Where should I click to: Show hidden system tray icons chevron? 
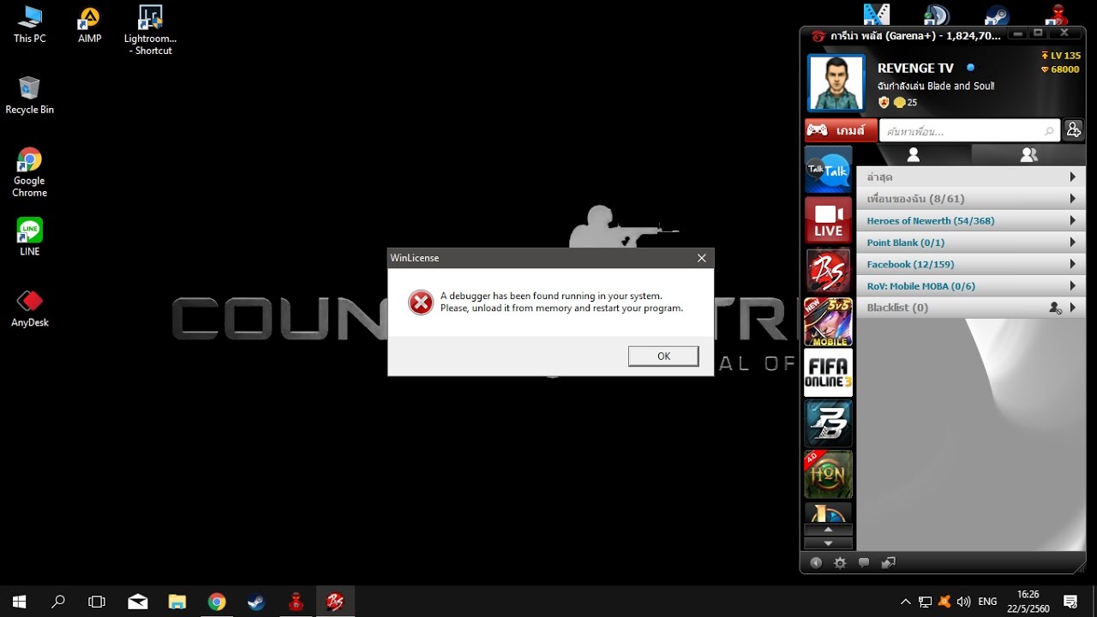(905, 602)
